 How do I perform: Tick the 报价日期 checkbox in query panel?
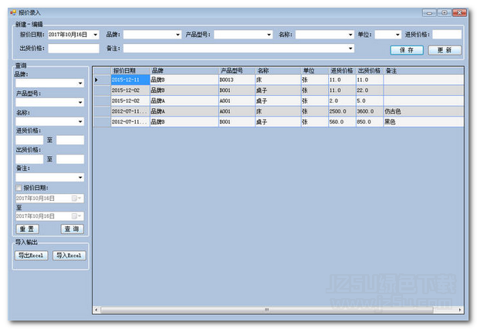(19, 188)
